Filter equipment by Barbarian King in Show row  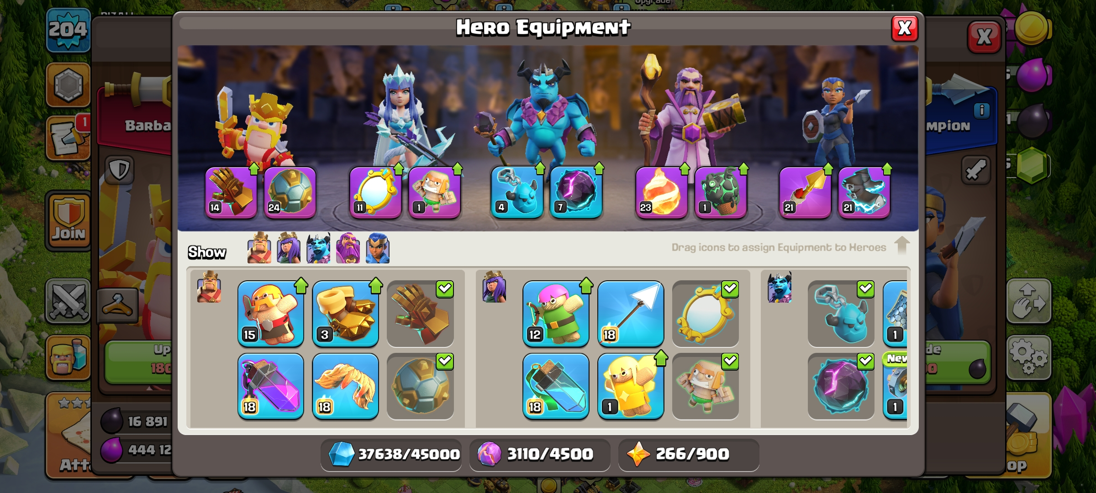point(259,248)
